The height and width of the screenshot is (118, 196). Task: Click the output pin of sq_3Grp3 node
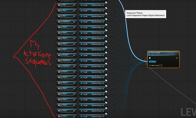74,44
